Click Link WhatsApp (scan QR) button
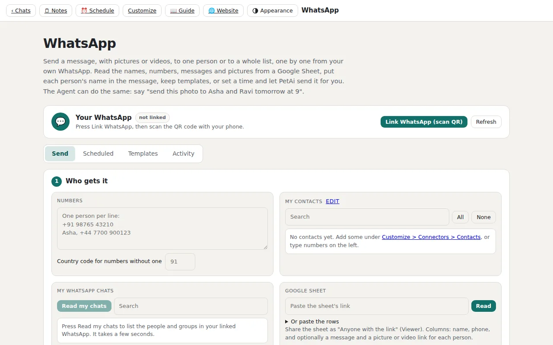The image size is (553, 345). point(424,122)
